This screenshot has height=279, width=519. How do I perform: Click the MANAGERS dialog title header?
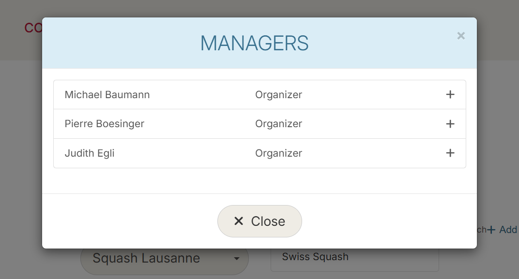(x=255, y=43)
